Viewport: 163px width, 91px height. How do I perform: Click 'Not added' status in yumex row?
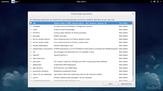123,78
